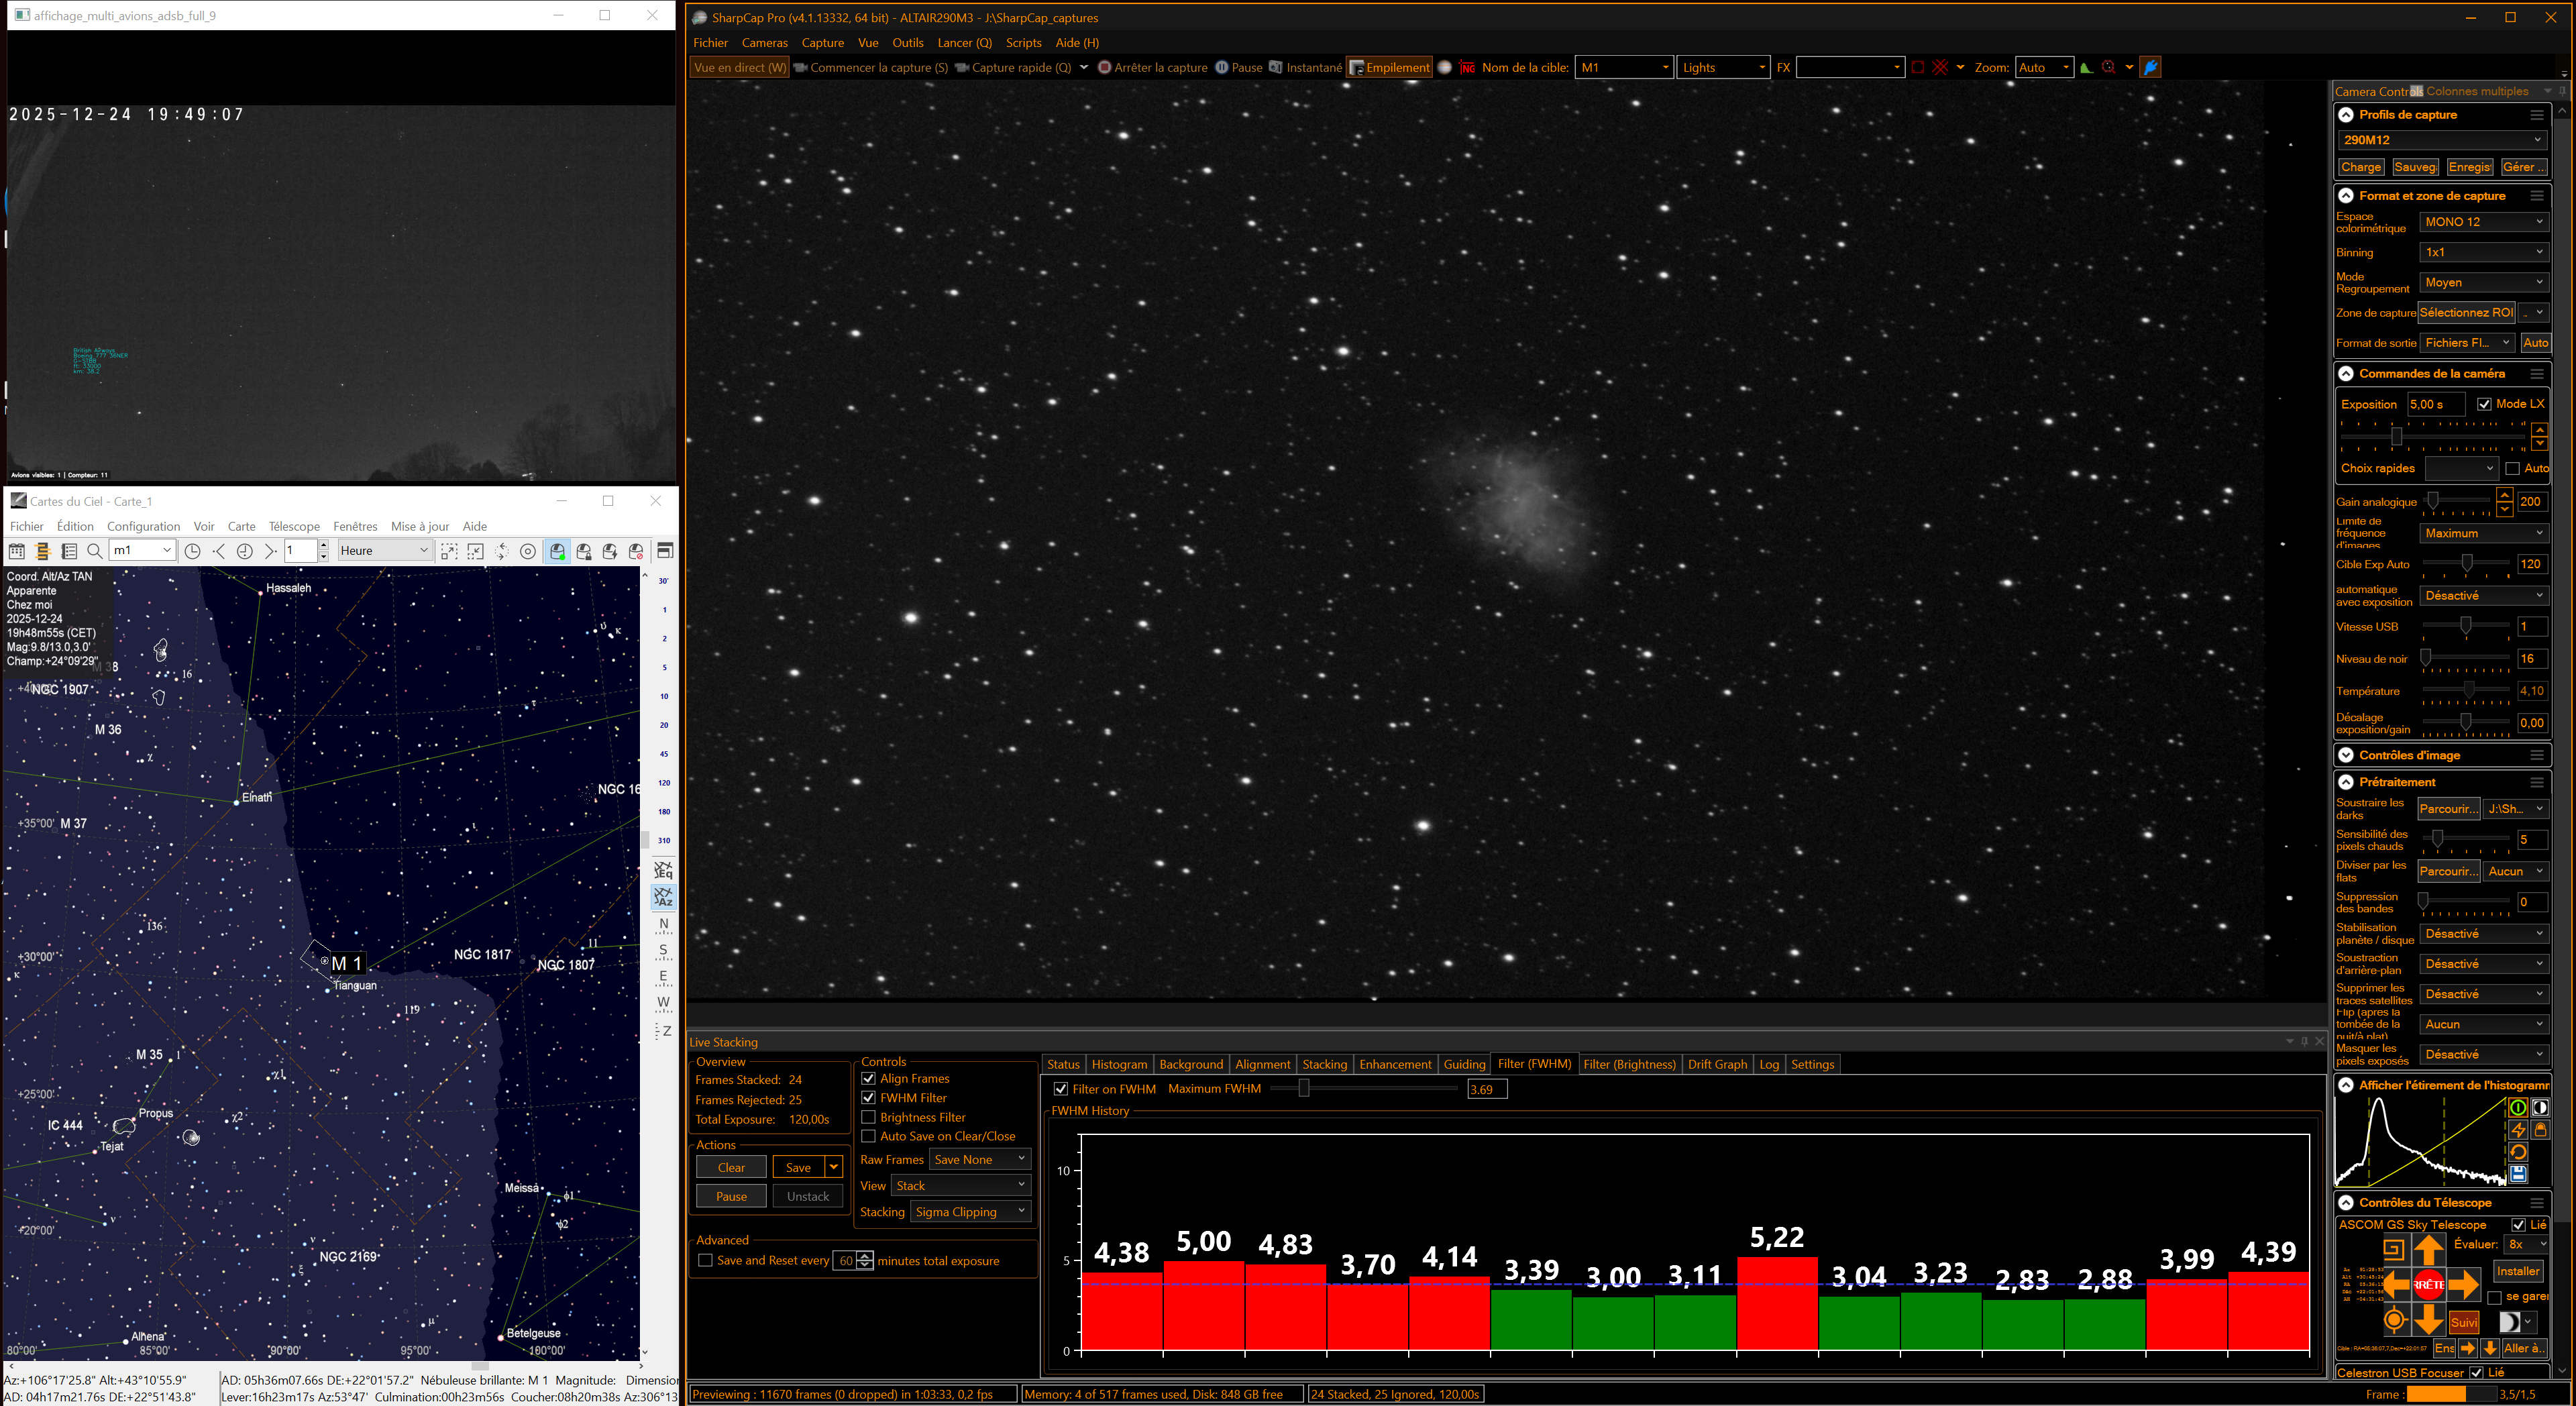
Task: Enable Auto Save on Clear/Close
Action: click(869, 1136)
